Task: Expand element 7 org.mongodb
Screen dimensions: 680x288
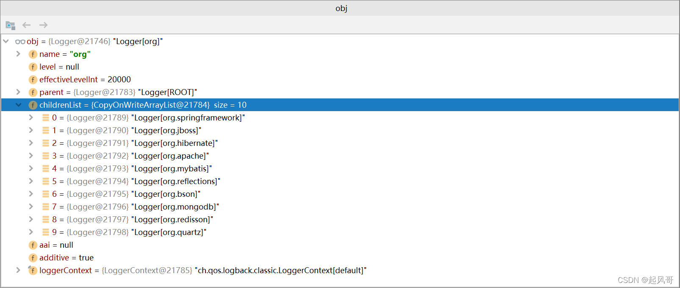Action: click(x=31, y=207)
